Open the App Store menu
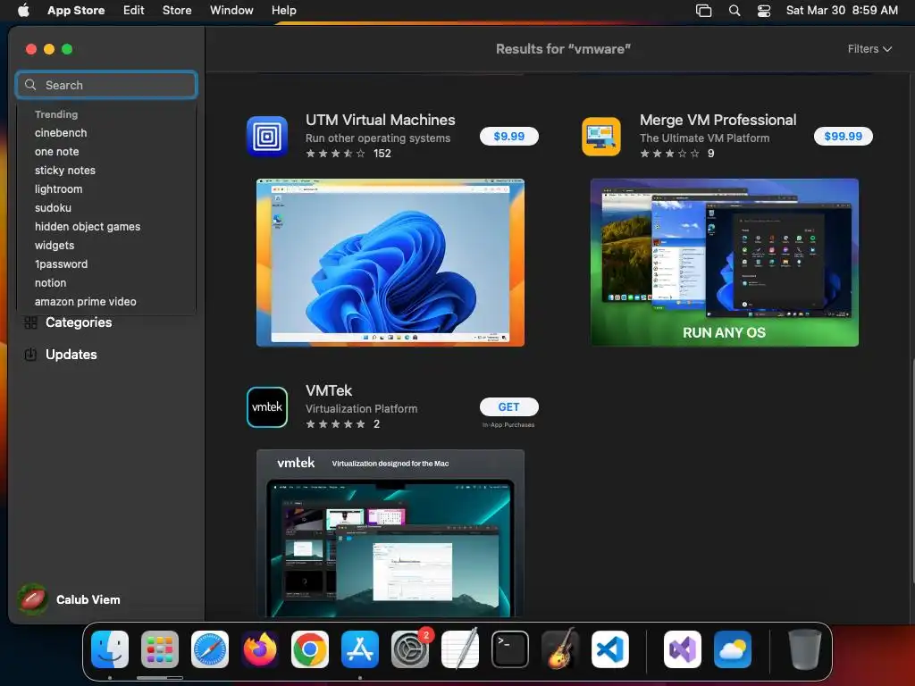 point(76,11)
